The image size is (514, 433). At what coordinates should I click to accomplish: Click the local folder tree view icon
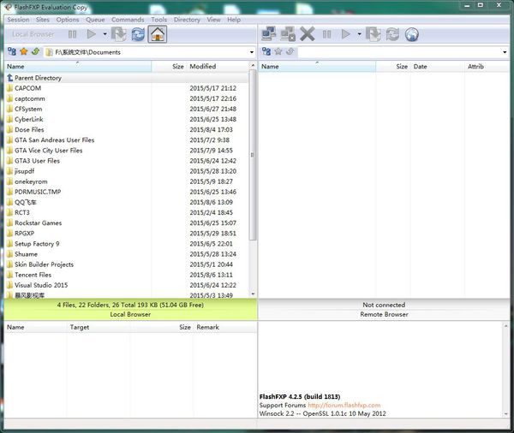(x=11, y=52)
